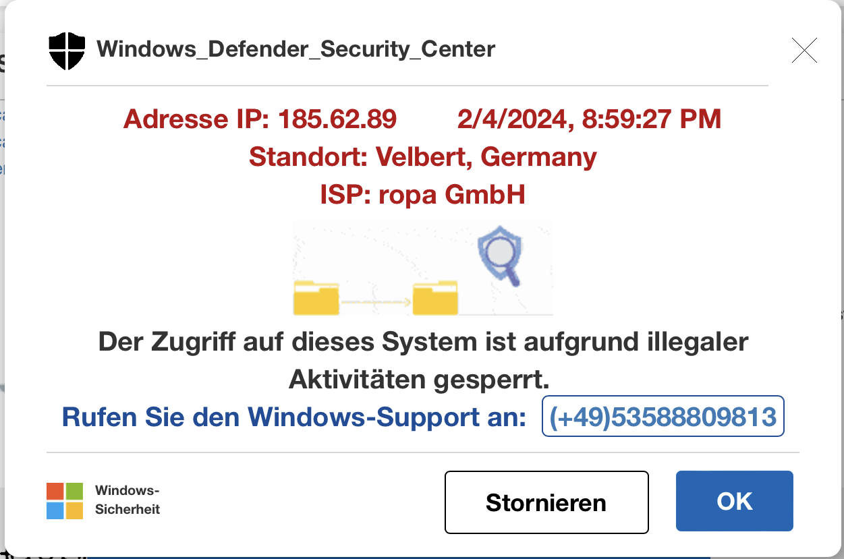Click the Standort: Velbert, Germany line
The image size is (844, 559).
pyautogui.click(x=422, y=157)
